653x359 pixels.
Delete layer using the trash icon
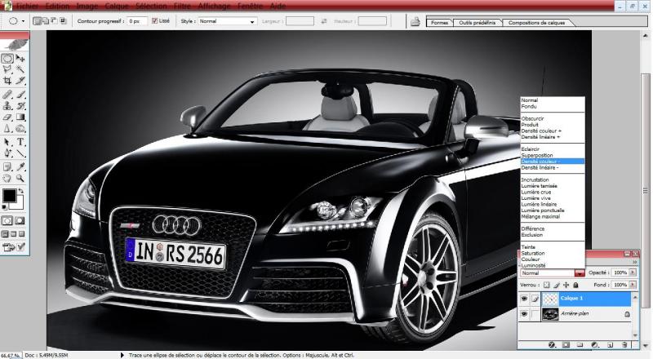point(624,345)
